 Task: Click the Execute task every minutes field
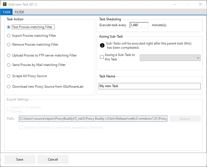[139, 25]
